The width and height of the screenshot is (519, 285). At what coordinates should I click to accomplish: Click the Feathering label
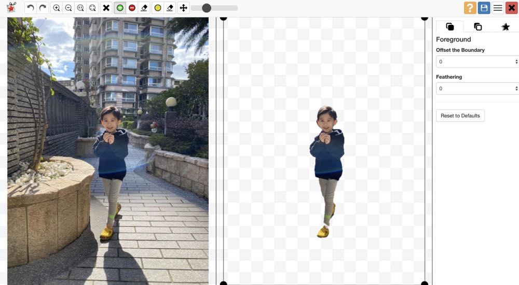[449, 77]
